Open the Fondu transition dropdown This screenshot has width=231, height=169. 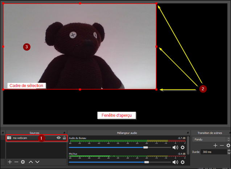click(x=210, y=139)
